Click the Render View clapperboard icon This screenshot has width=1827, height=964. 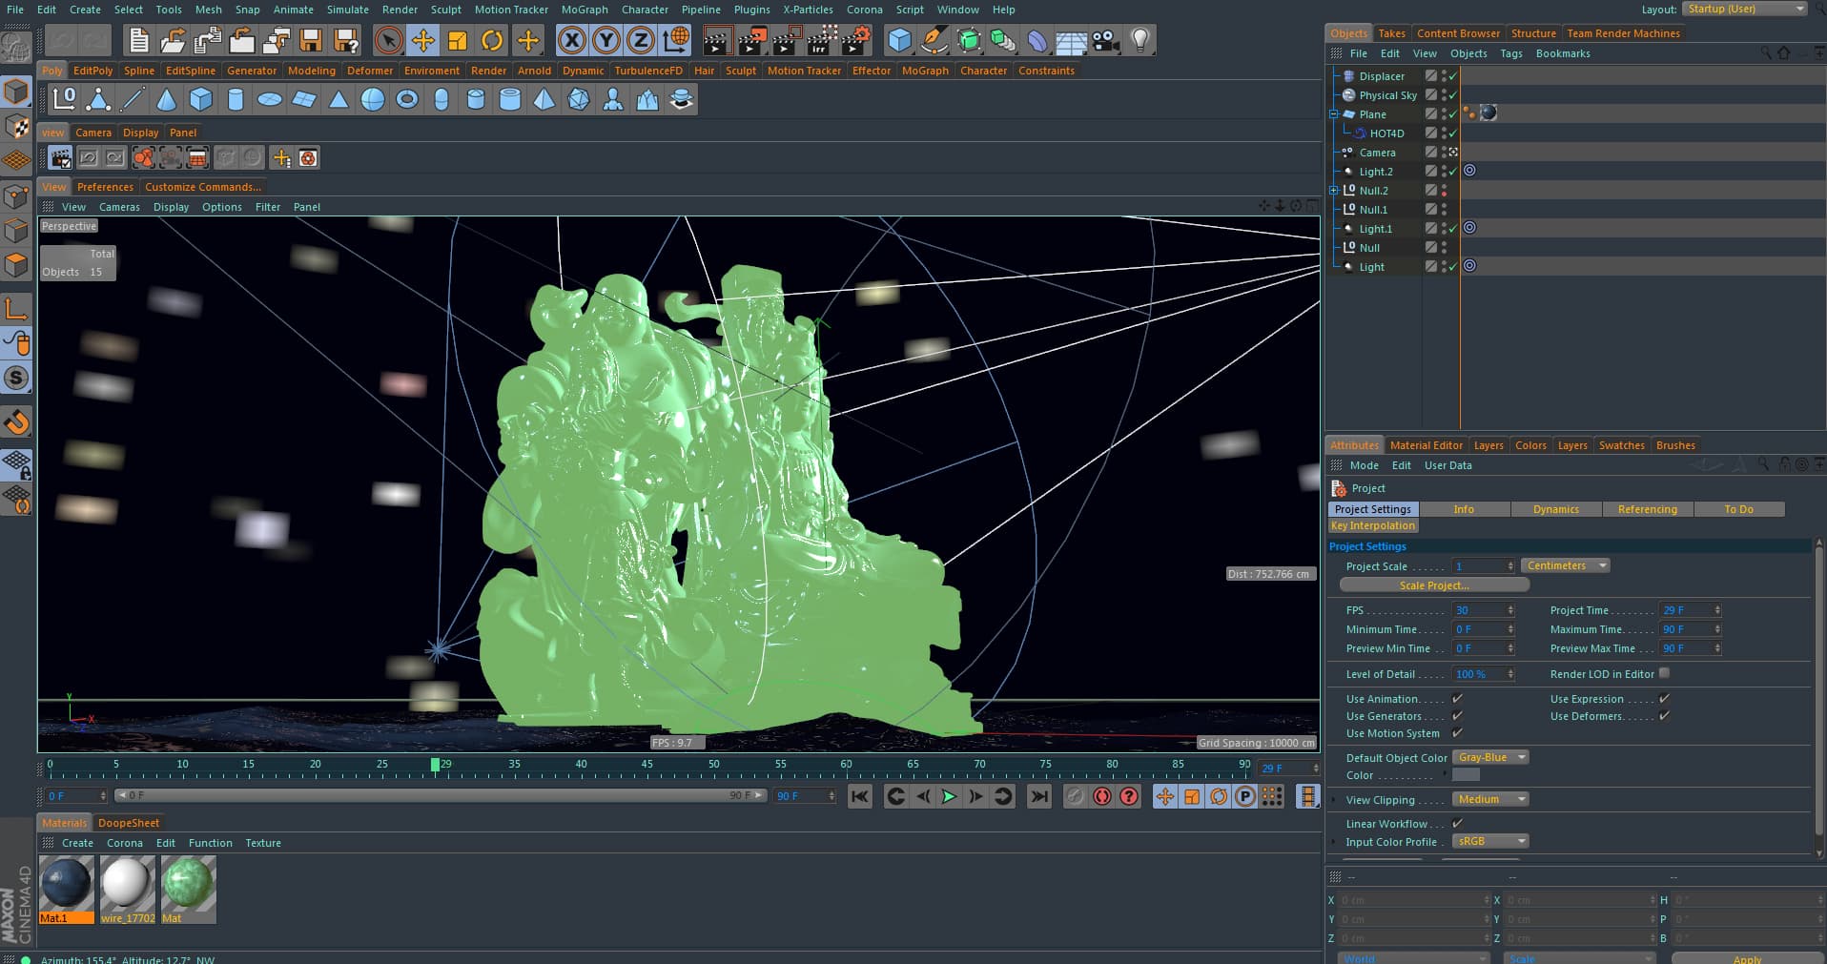click(717, 40)
